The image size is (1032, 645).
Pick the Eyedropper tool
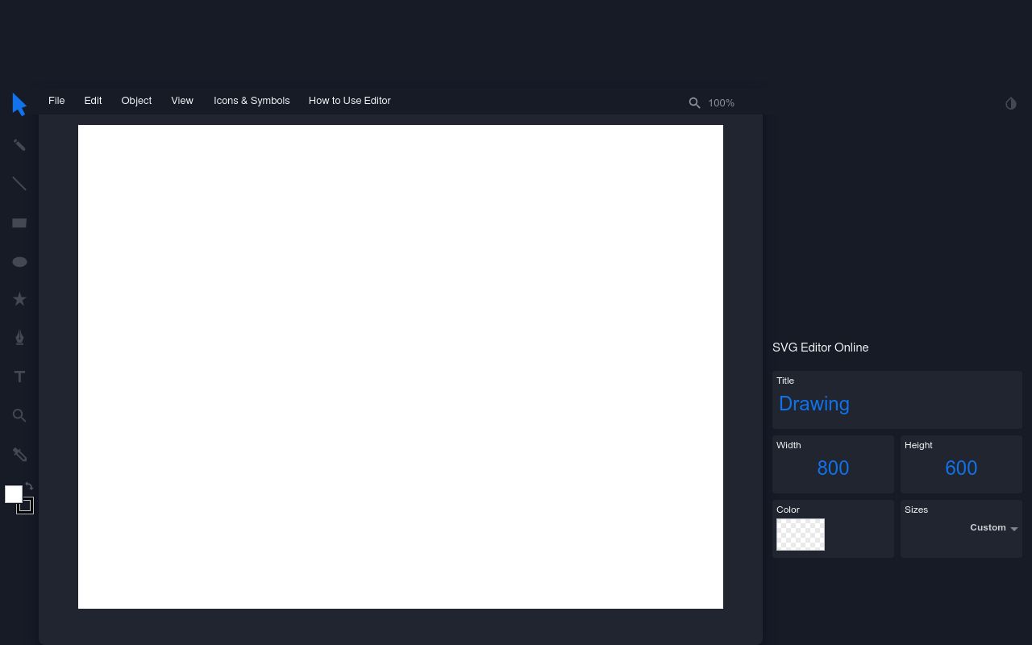pyautogui.click(x=19, y=455)
